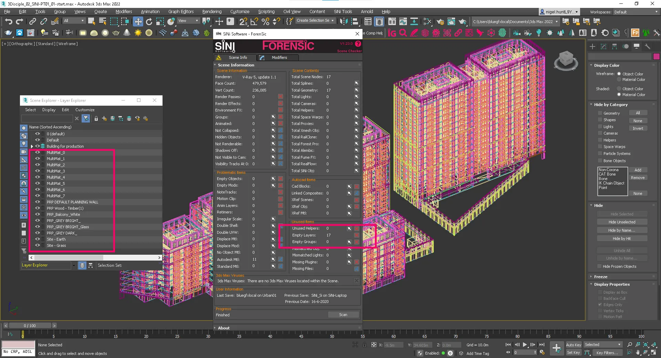Expand the Building for production layer
The width and height of the screenshot is (661, 358).
point(32,146)
